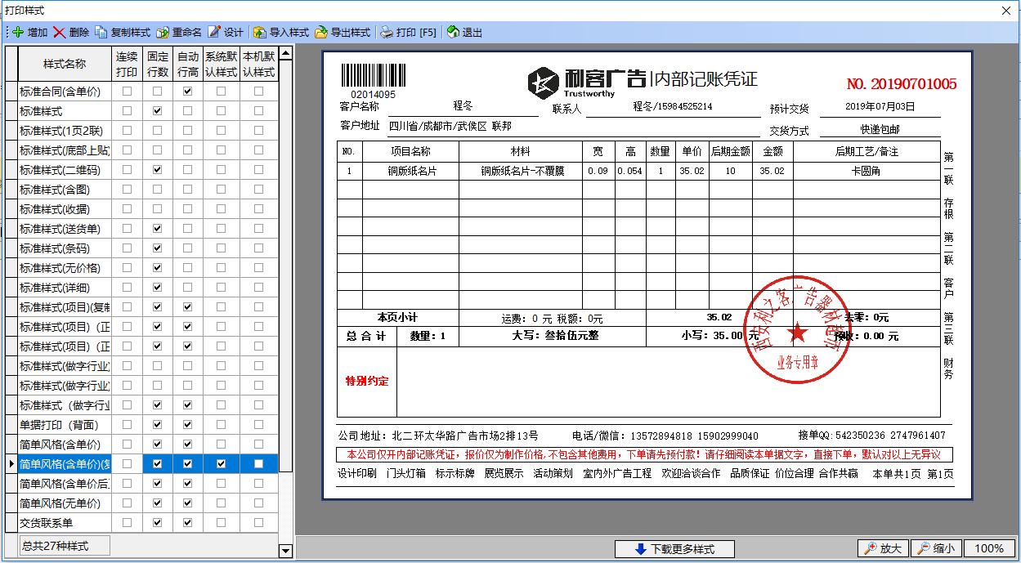Click the 本机默认样式 column header
Viewport: 1021px width, 563px height.
tap(259, 64)
